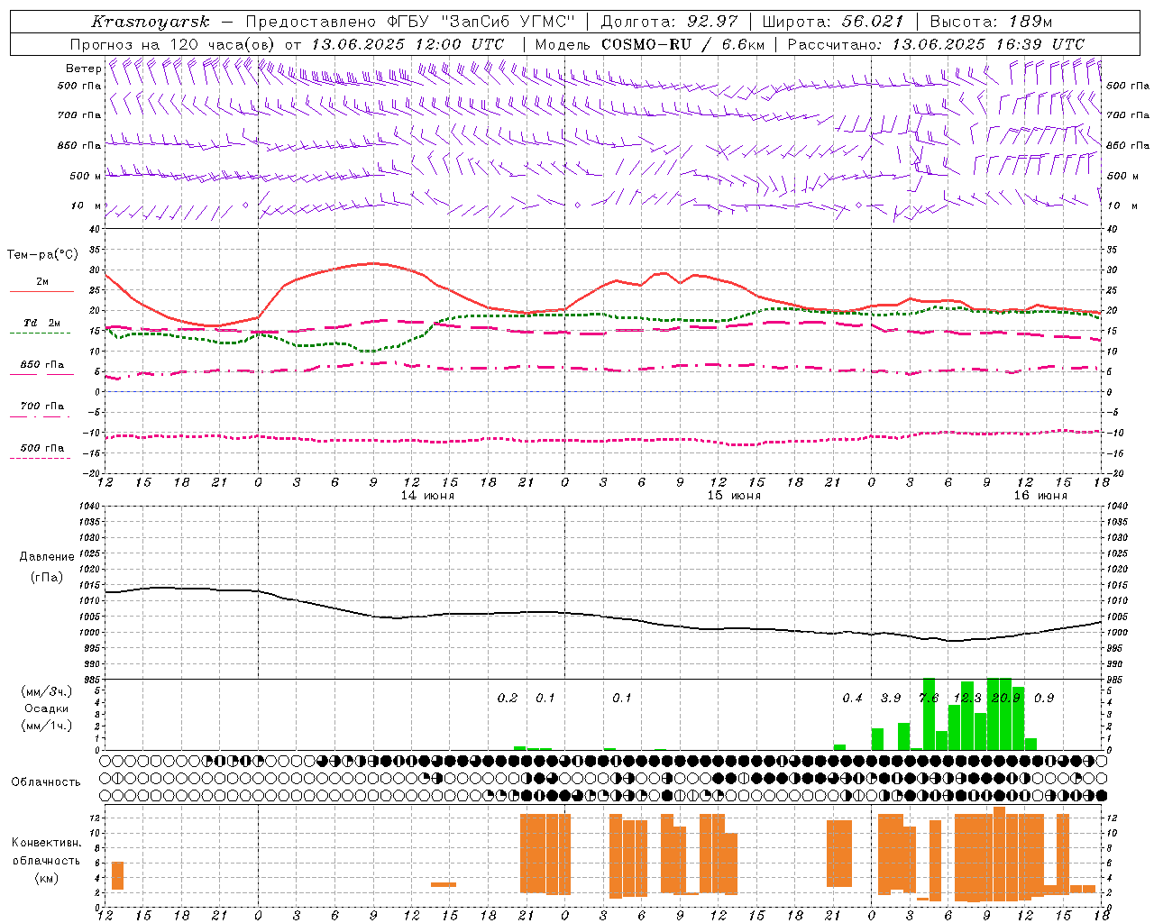Click the "0.2" precipitation value

(x=508, y=698)
